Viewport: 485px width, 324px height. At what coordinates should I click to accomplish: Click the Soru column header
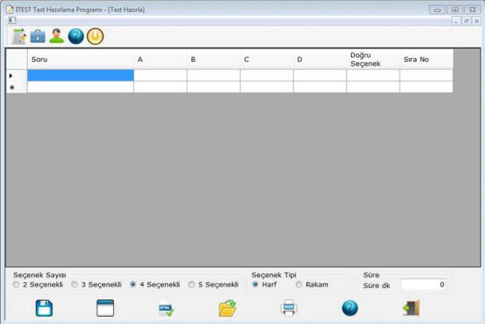(80, 60)
